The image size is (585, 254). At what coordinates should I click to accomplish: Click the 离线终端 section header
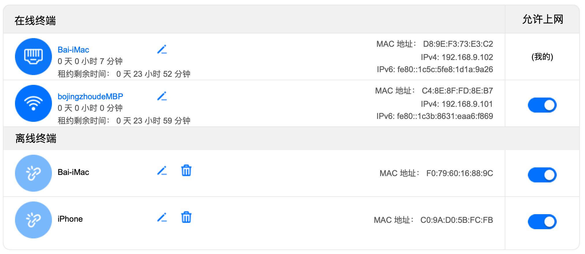point(36,139)
